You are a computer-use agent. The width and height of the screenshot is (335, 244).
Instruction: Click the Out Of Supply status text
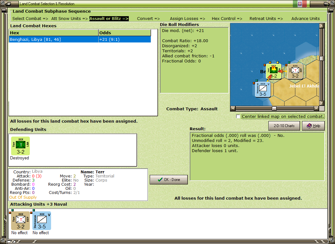[x=23, y=197]
